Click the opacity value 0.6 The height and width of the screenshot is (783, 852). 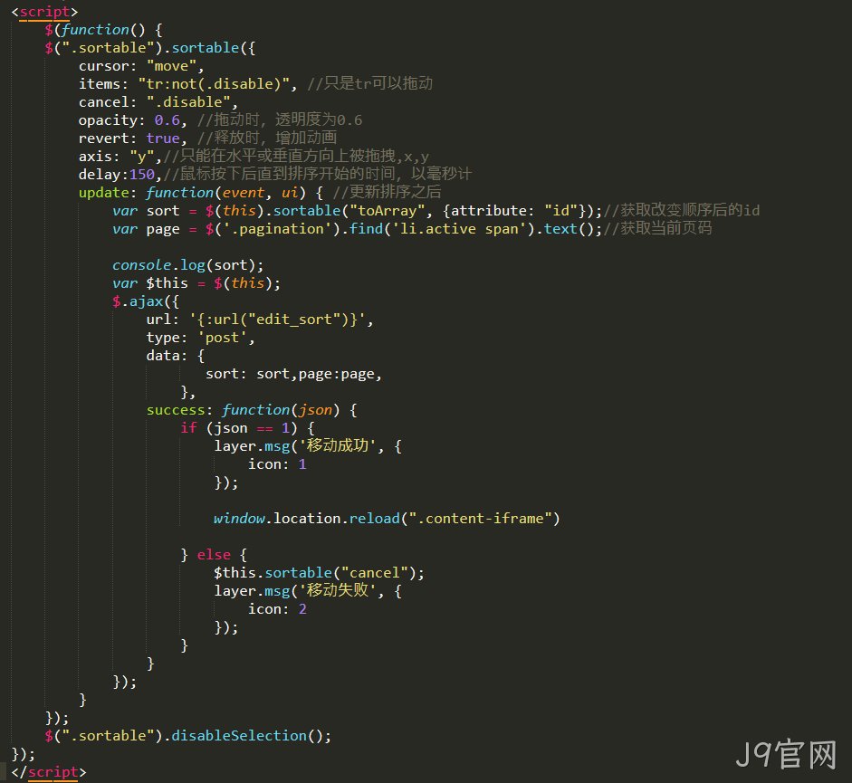(x=167, y=120)
